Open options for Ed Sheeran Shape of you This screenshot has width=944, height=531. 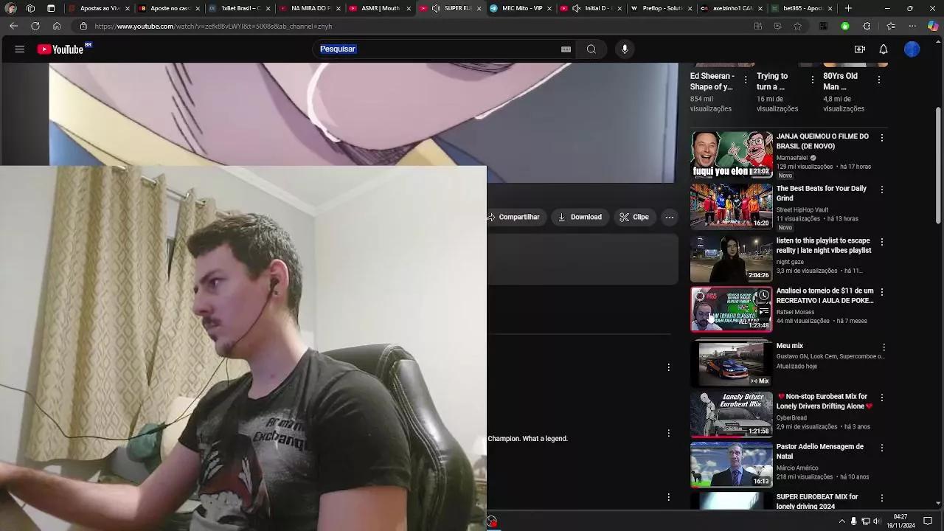click(x=746, y=80)
